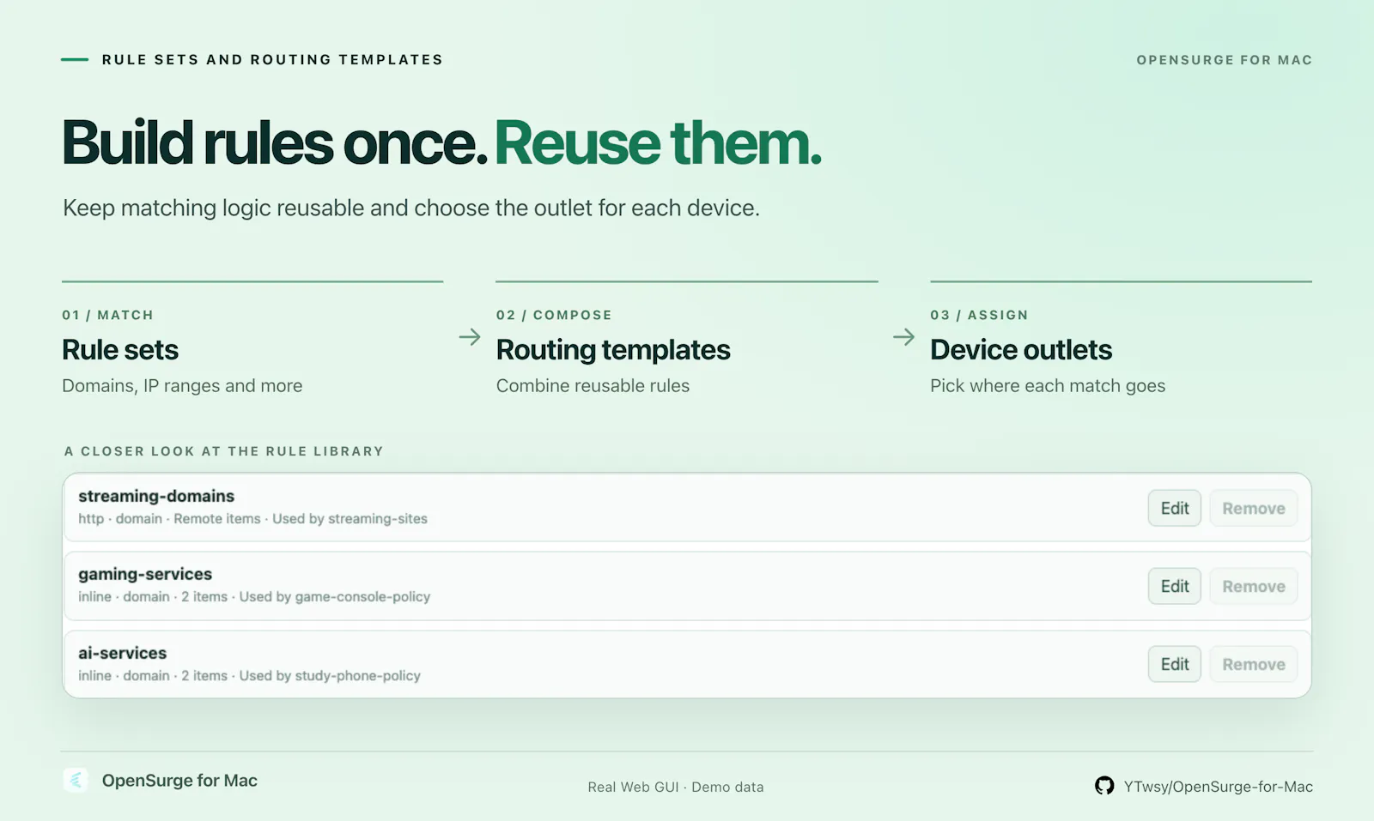Select the gaming-services rule name
Viewport: 1374px width, 821px height.
click(x=145, y=574)
